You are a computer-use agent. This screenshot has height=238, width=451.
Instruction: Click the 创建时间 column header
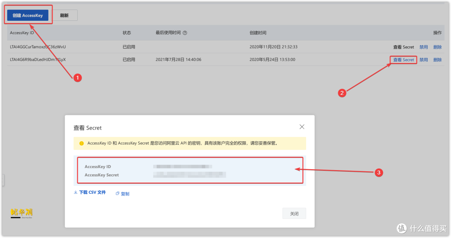pos(258,33)
